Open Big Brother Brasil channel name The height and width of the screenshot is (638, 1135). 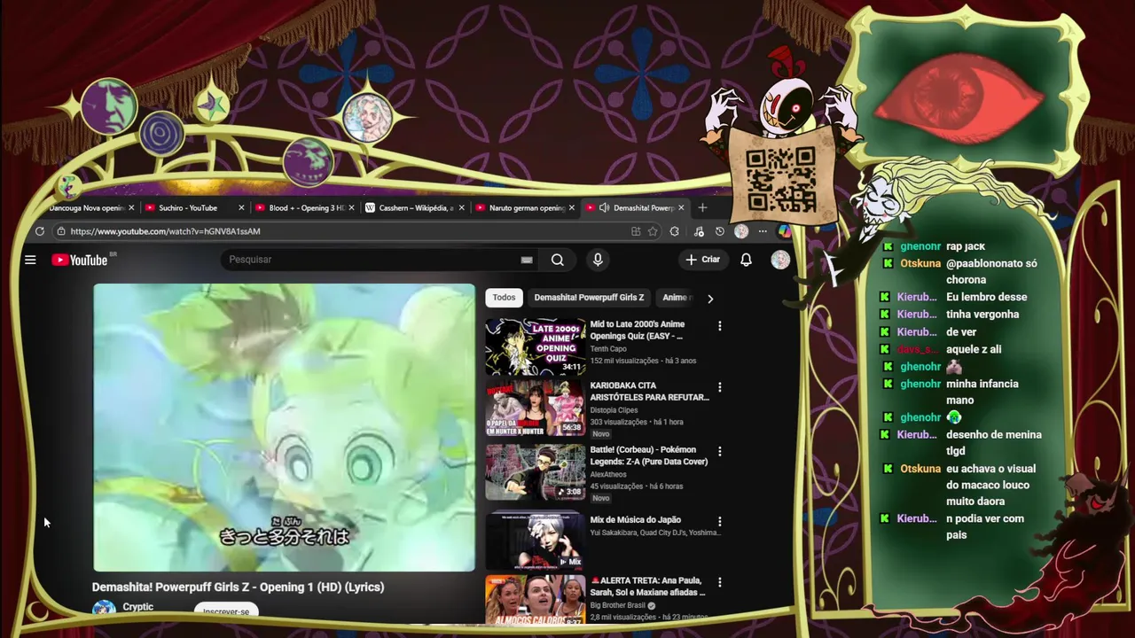point(618,606)
